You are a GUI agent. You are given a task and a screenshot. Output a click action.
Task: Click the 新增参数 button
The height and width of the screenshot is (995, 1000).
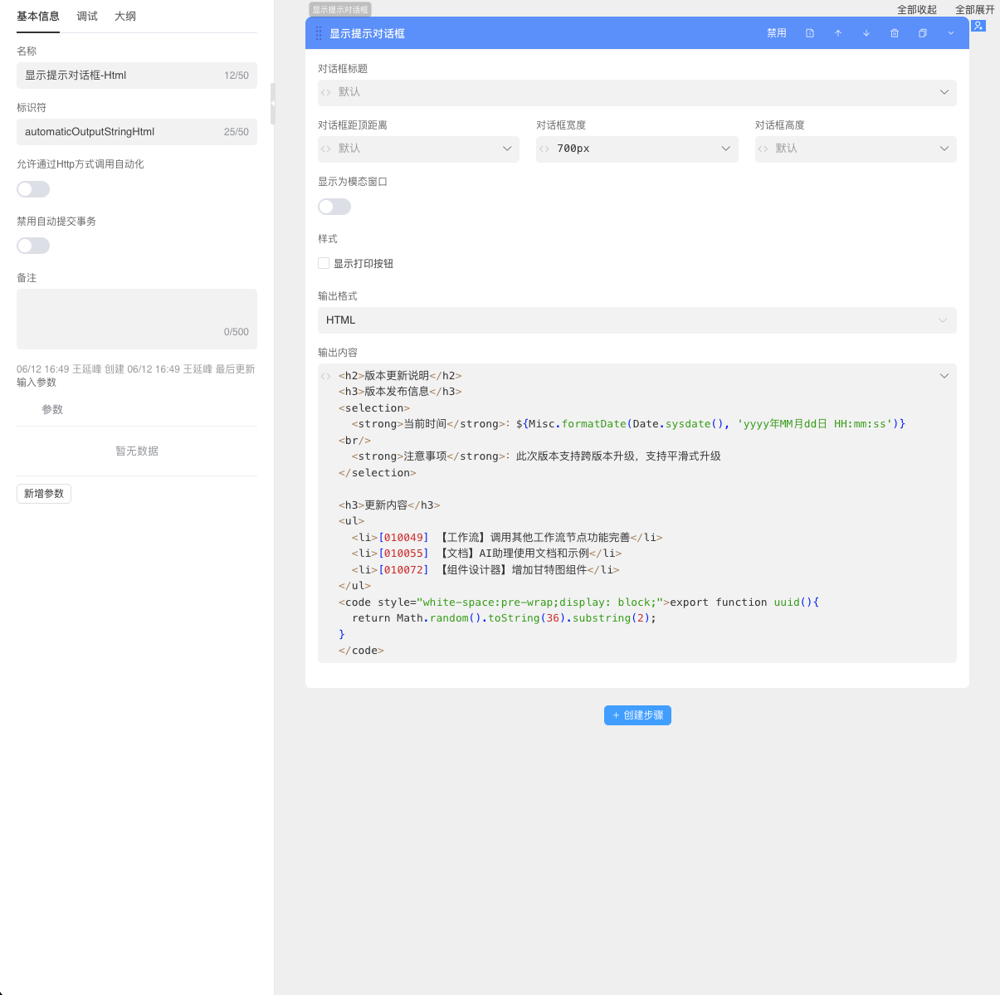pyautogui.click(x=43, y=493)
